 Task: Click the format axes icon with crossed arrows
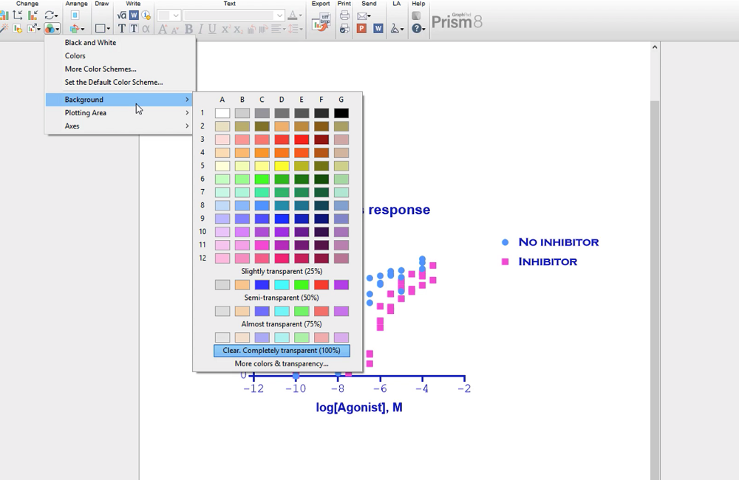[x=18, y=15]
